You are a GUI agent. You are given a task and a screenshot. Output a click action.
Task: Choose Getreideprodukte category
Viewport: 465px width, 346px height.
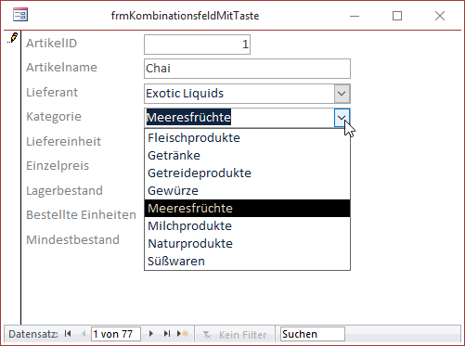(247, 173)
